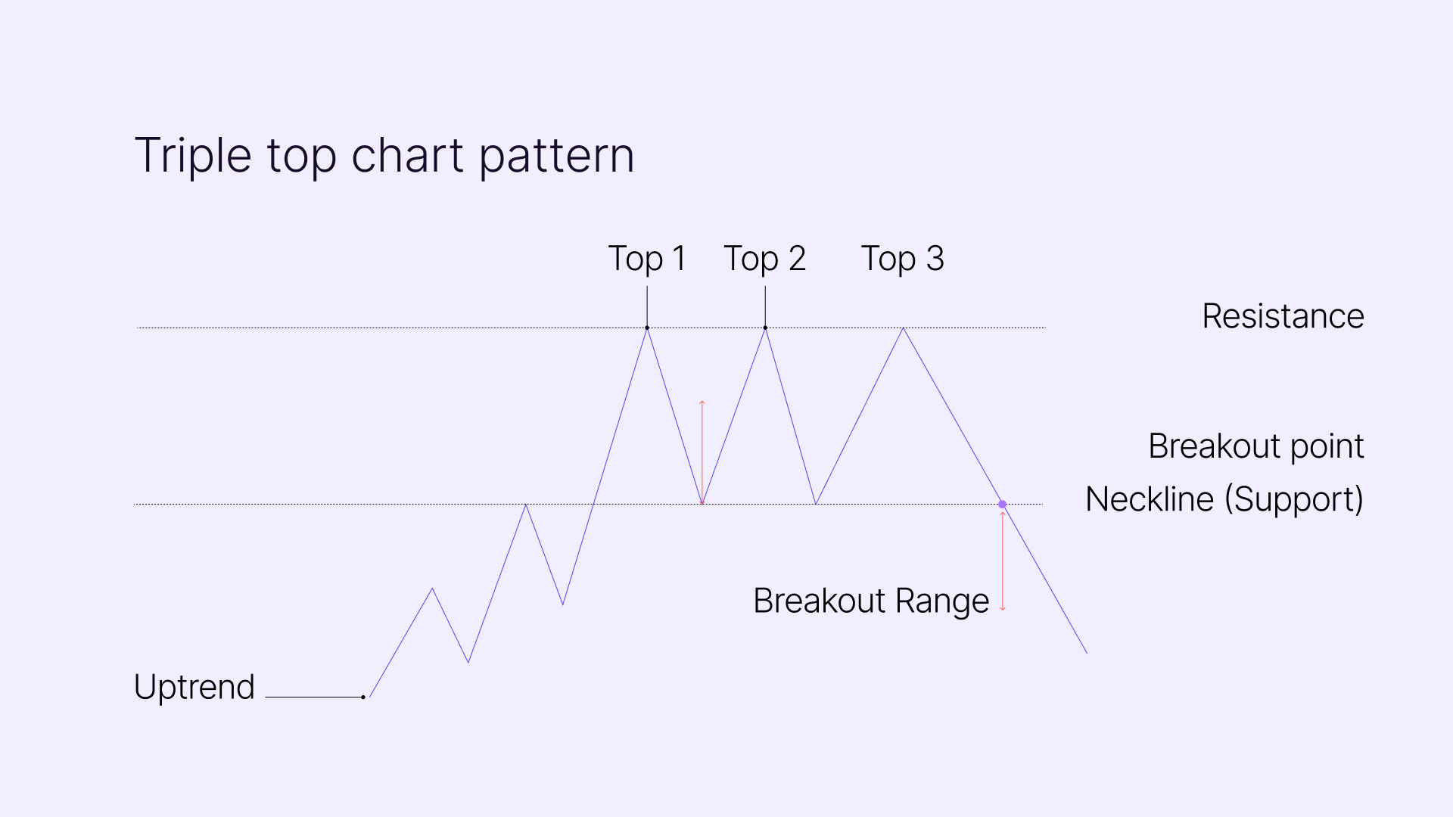Click the black dot beside the Uptrend label

click(x=363, y=697)
